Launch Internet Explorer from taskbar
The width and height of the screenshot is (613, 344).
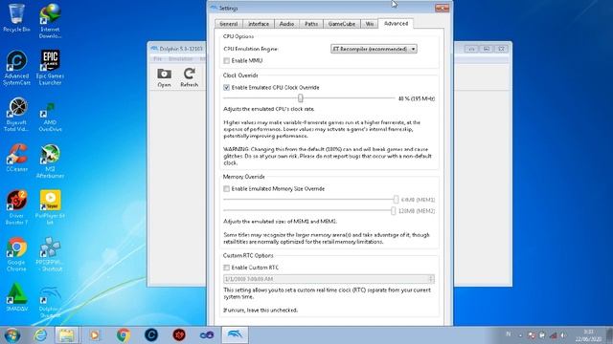click(40, 335)
